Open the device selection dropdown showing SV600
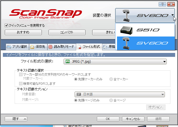This screenshot has height=127, width=178. [x=145, y=15]
